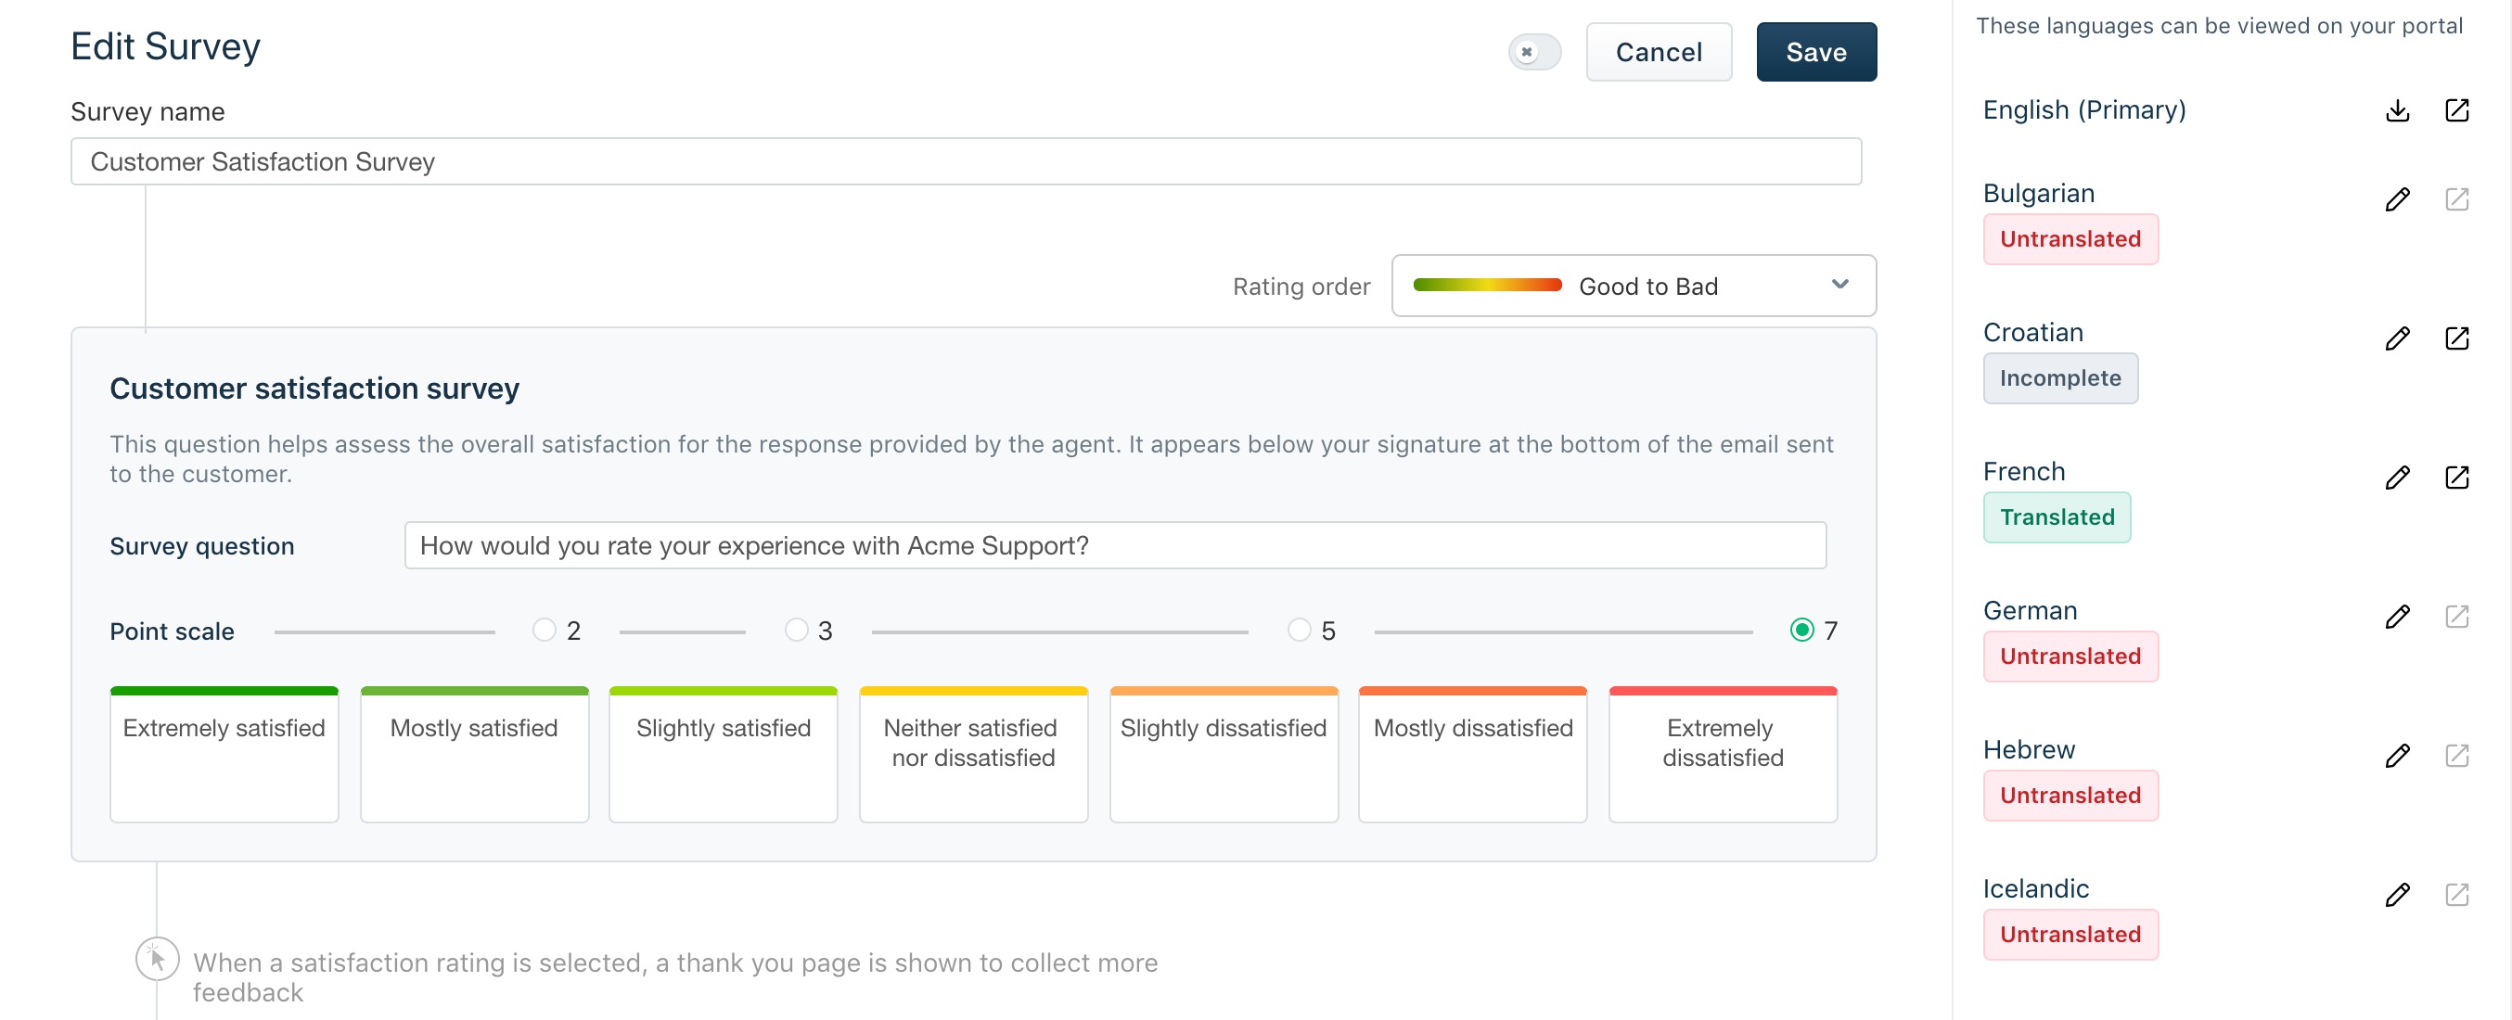Edit the French translation
Image resolution: width=2512 pixels, height=1020 pixels.
[2397, 477]
